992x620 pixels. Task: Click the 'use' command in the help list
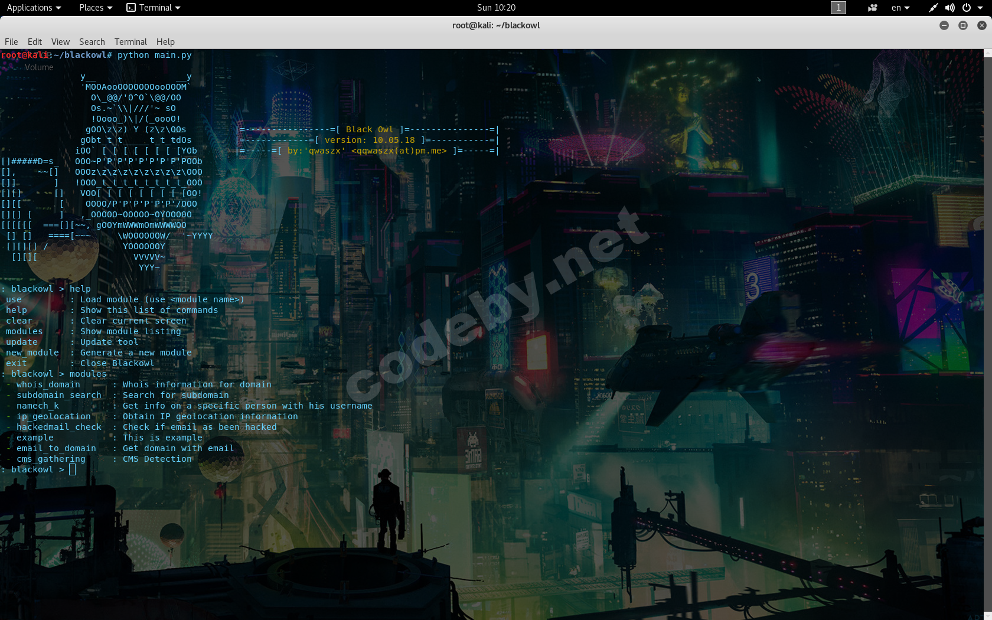(14, 299)
